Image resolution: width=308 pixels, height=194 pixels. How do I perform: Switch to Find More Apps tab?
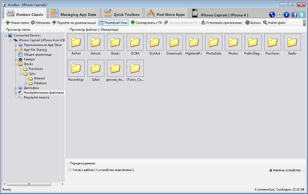pos(166,14)
